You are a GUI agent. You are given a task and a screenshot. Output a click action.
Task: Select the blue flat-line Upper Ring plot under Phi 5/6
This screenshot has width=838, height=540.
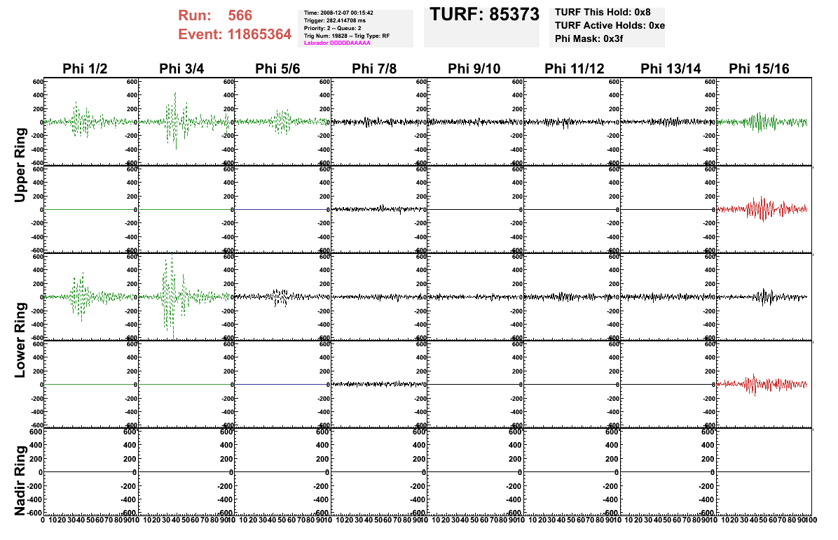(x=282, y=210)
